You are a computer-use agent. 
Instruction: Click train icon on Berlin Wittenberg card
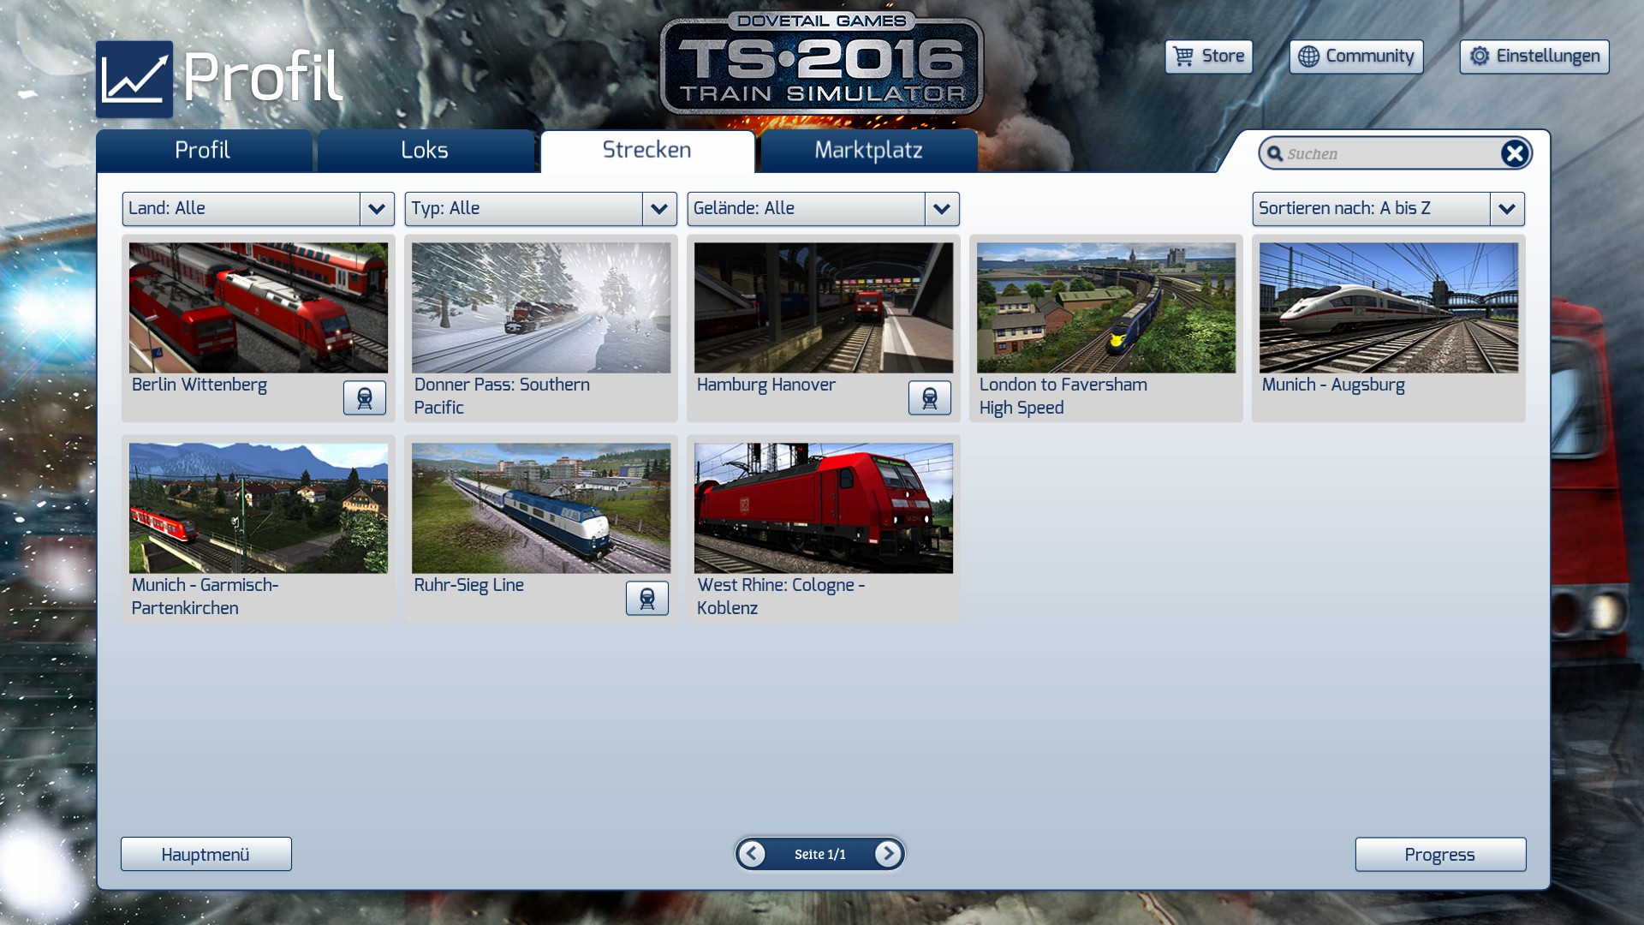point(365,398)
